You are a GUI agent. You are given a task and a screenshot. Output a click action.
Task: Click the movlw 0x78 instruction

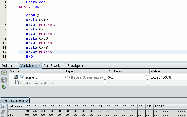[37, 47]
